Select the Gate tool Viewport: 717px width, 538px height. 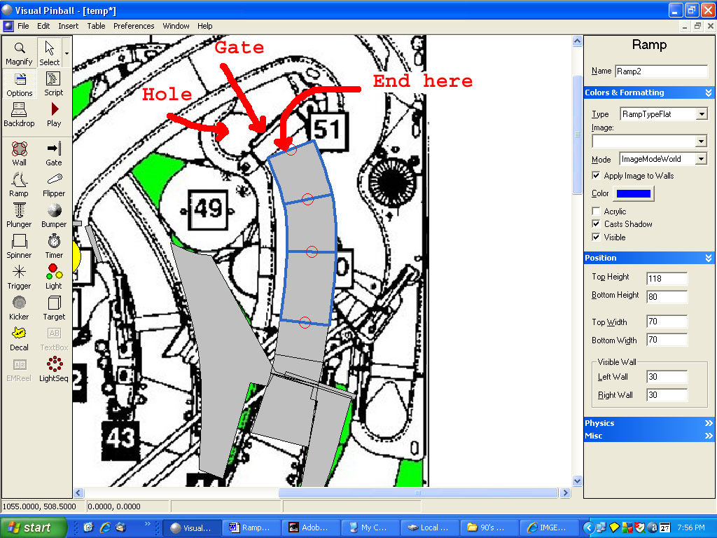tap(54, 153)
